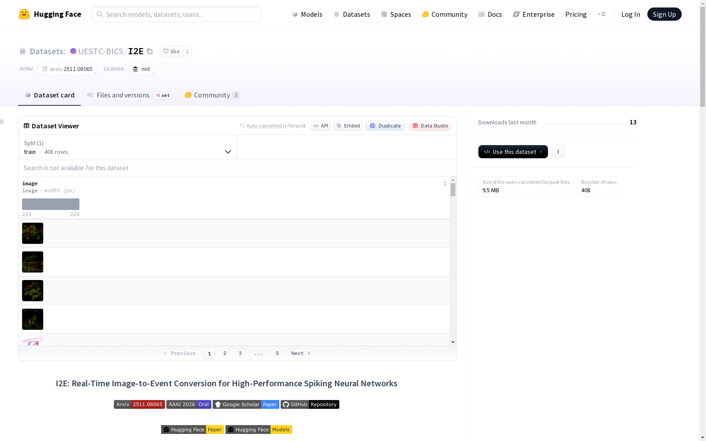Click Log In

coord(631,14)
